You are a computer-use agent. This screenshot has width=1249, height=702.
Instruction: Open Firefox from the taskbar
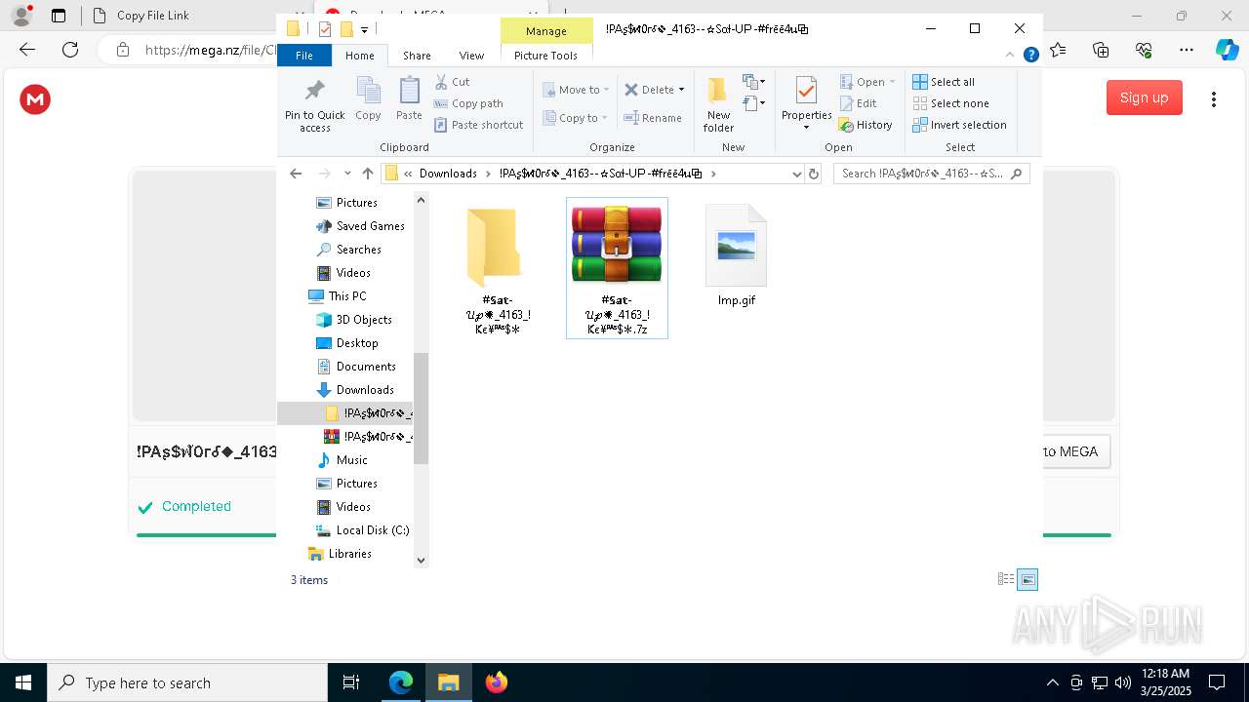point(497,682)
